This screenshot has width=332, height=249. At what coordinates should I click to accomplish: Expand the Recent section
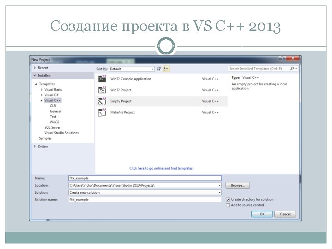tap(35, 68)
